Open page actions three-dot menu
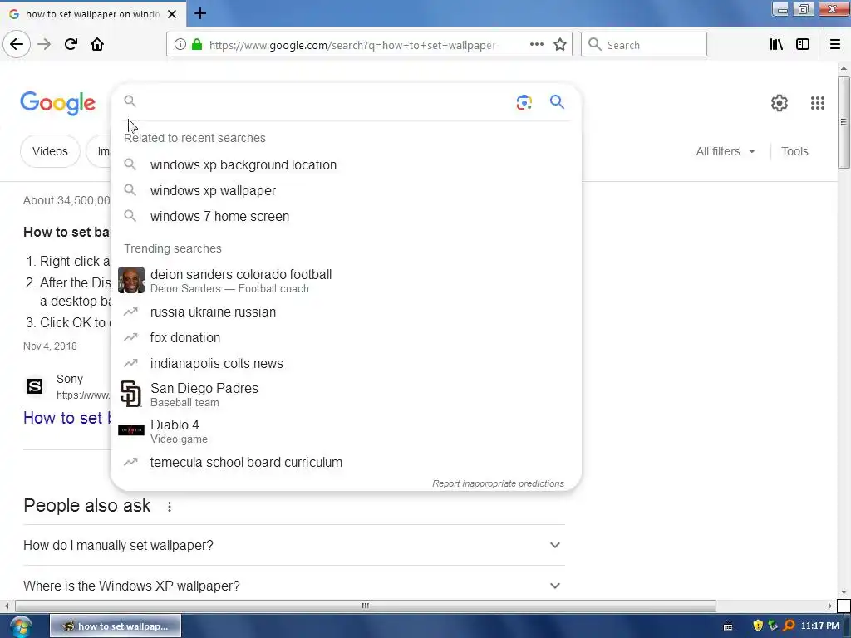851x638 pixels. [x=536, y=45]
